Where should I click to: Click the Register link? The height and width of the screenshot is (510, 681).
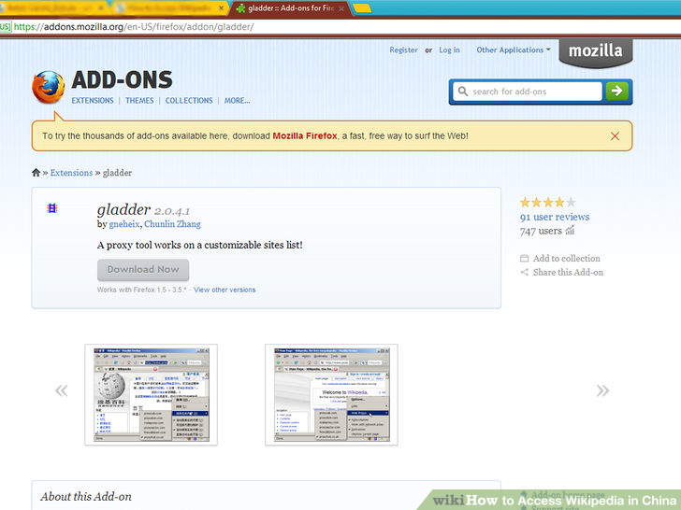click(403, 50)
